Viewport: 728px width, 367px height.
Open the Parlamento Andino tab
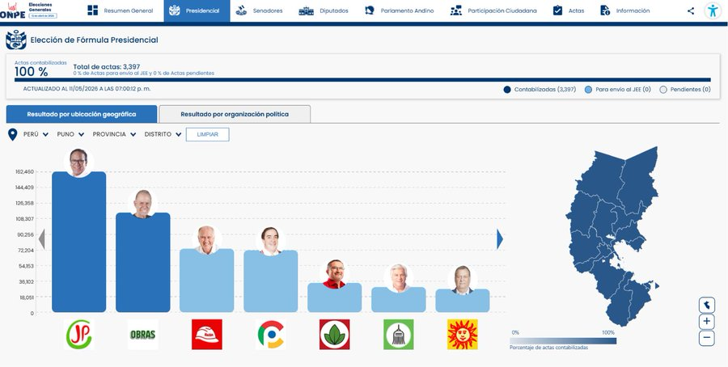(x=400, y=11)
